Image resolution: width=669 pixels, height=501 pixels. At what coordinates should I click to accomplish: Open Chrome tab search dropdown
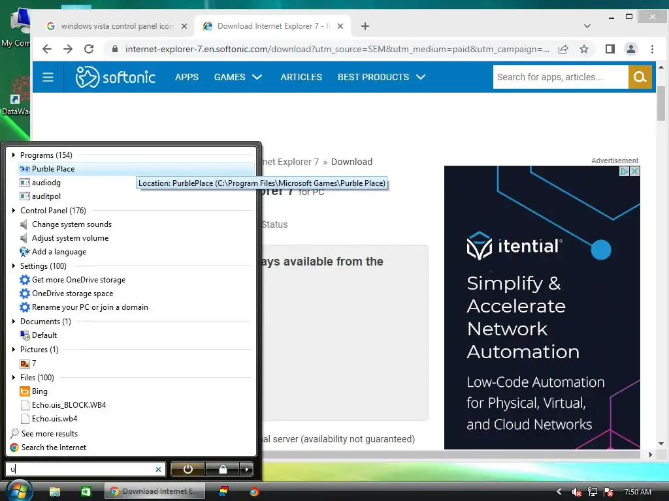click(x=587, y=26)
